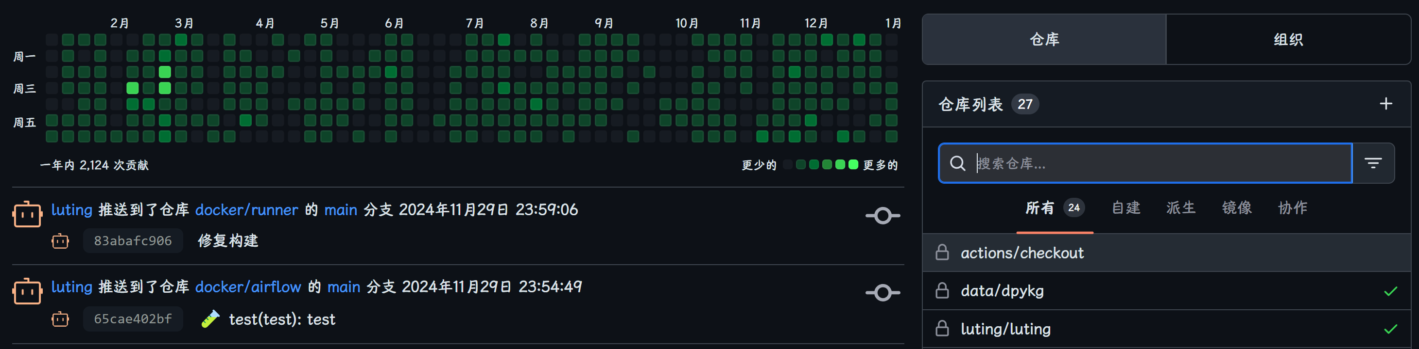The width and height of the screenshot is (1419, 349).
Task: Select the 仓库 tab
Action: pos(1044,40)
